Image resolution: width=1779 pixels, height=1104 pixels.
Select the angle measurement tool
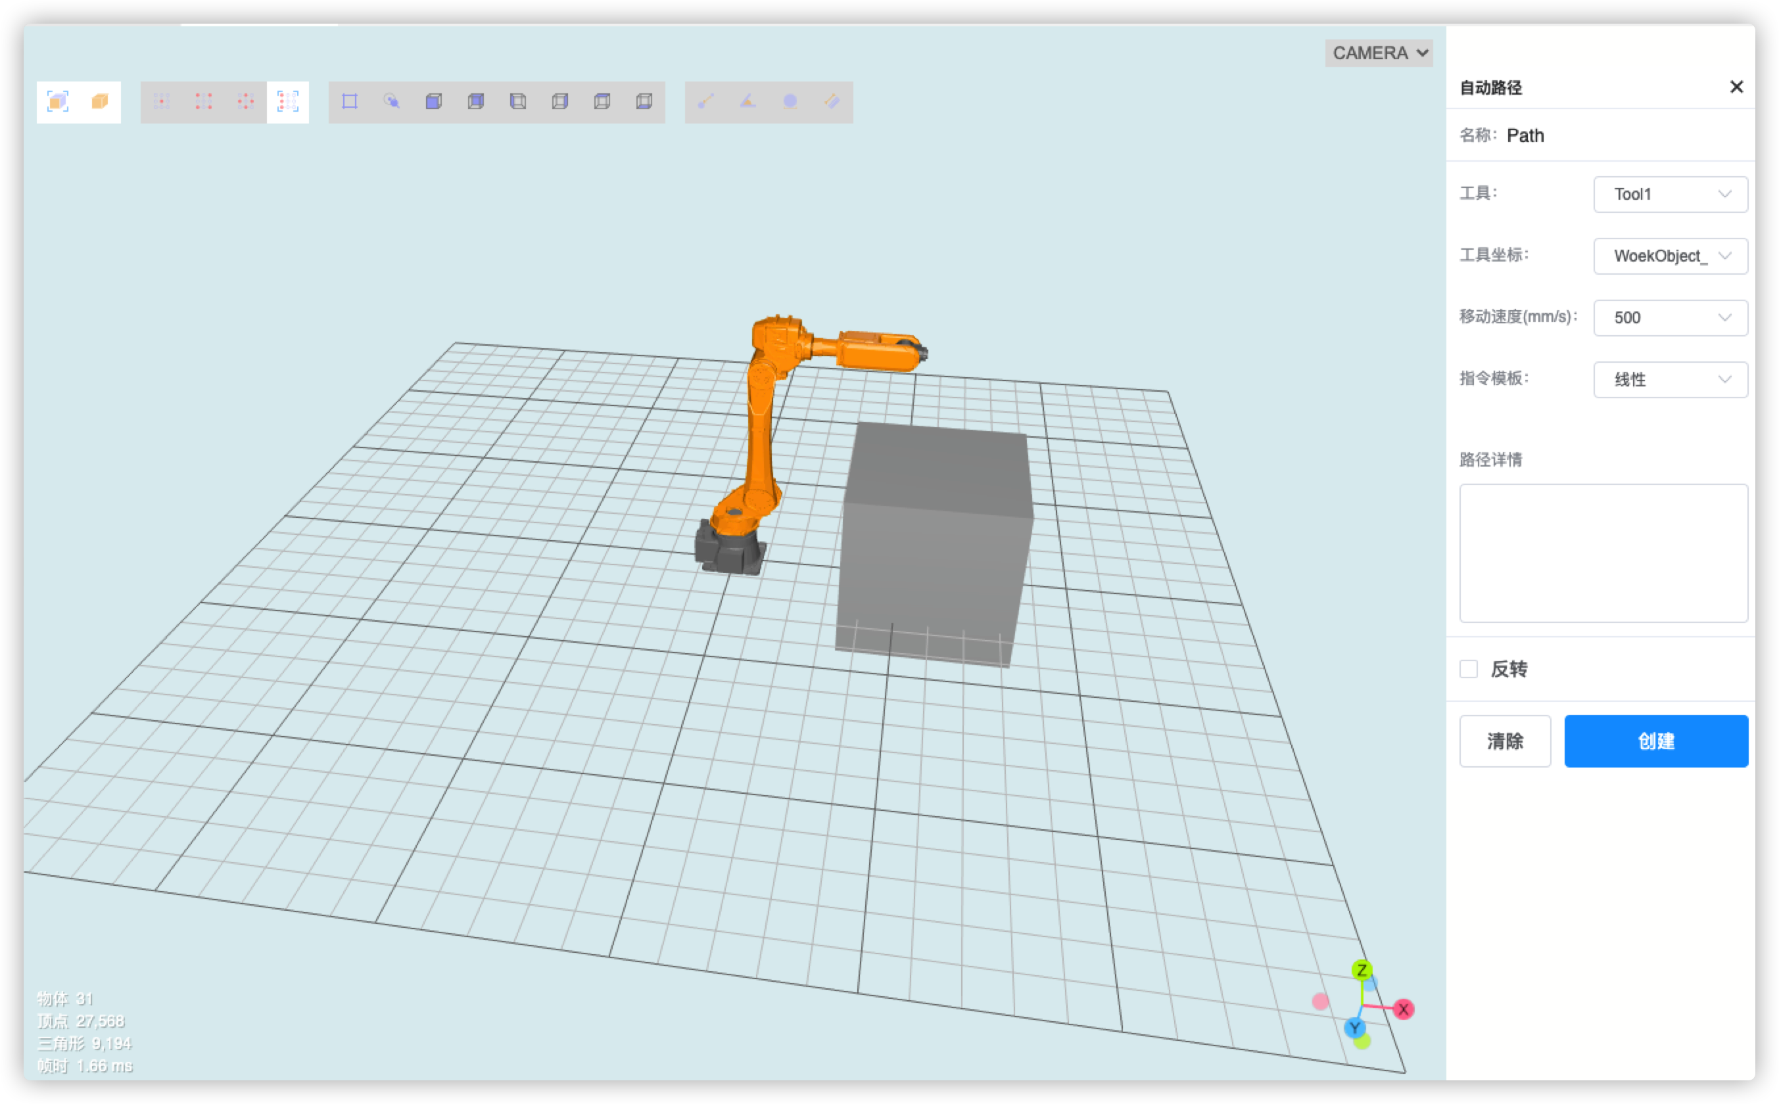(747, 101)
